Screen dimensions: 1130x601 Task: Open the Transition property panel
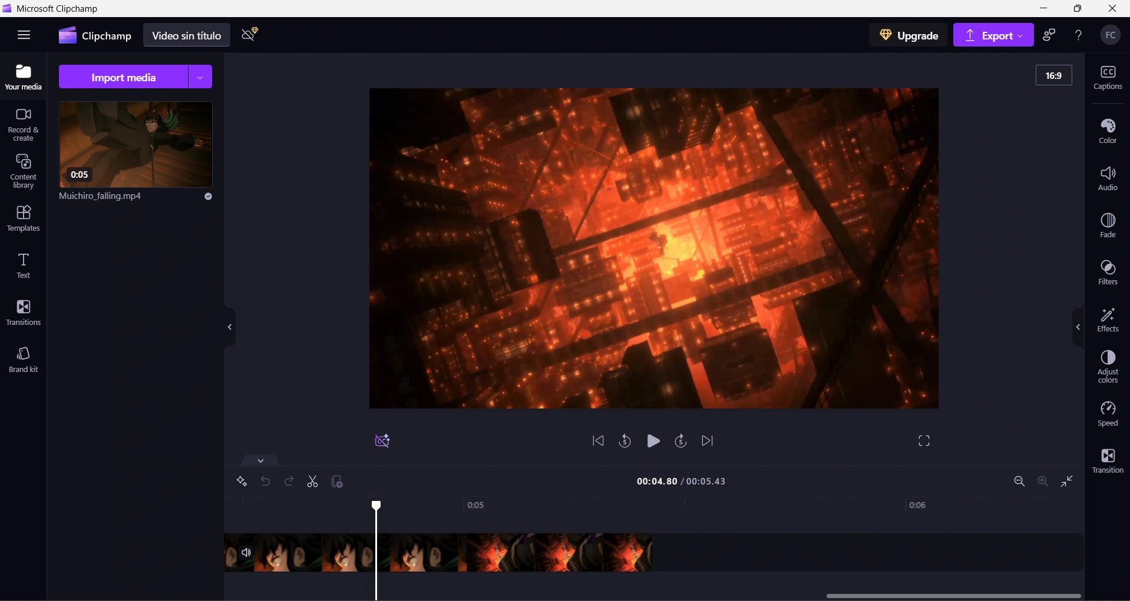[1108, 461]
